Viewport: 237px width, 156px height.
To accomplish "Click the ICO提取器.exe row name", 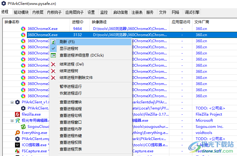I will tap(34, 145).
